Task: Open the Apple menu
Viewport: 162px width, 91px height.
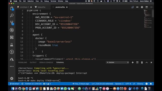Action: click(x=11, y=1)
